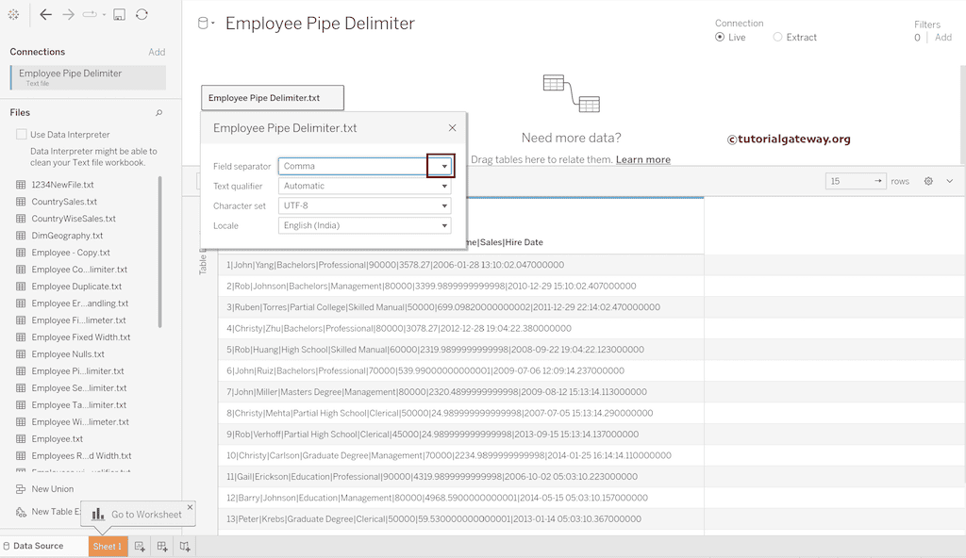The height and width of the screenshot is (558, 966).
Task: Open the data grid settings gear icon
Action: coord(929,180)
